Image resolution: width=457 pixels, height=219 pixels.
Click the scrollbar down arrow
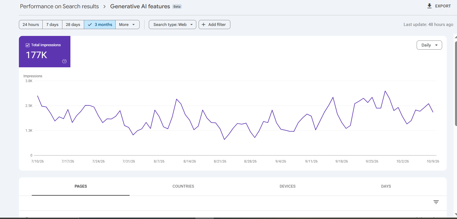(456, 214)
